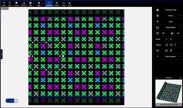
Task: Bring the selection Forward
Action: click(16, 4)
